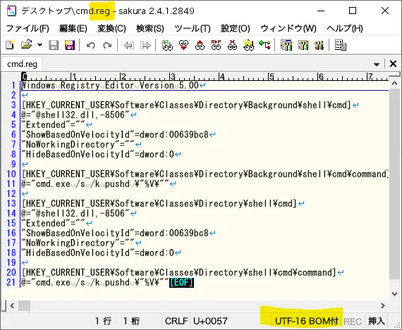The height and width of the screenshot is (330, 402).
Task: Click the Redo arrow icon
Action: point(107,46)
